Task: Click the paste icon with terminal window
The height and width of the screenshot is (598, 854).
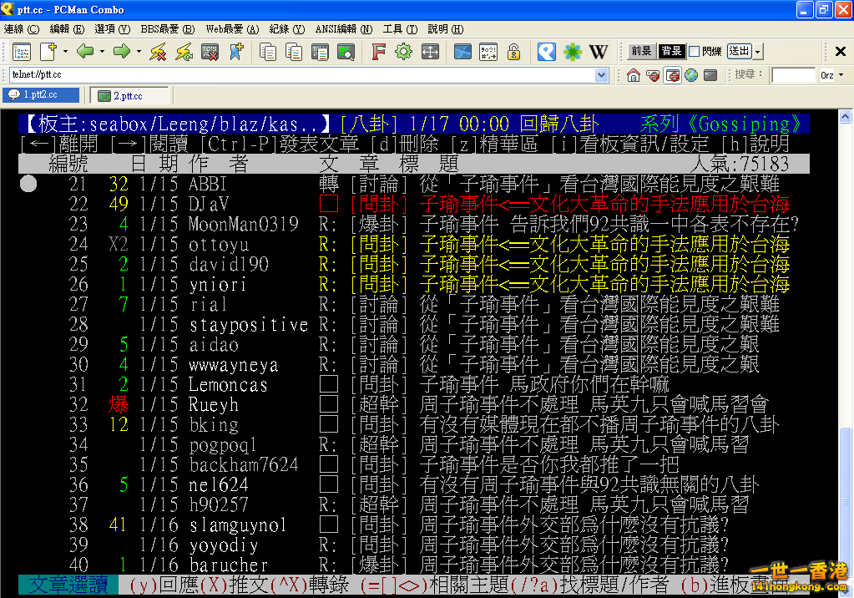Action: 320,53
